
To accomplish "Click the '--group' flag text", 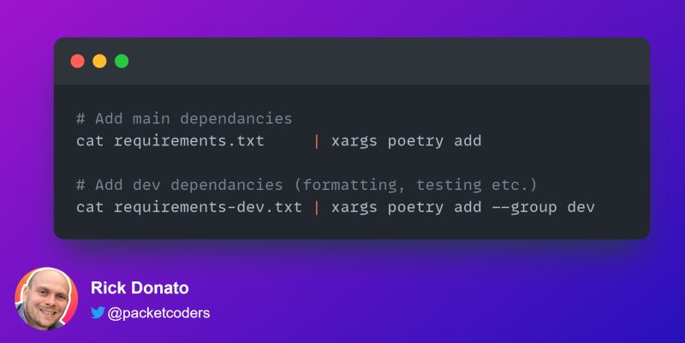I will (524, 207).
